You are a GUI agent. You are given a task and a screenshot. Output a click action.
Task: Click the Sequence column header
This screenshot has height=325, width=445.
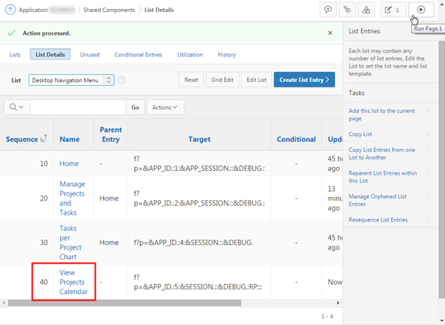coord(22,139)
